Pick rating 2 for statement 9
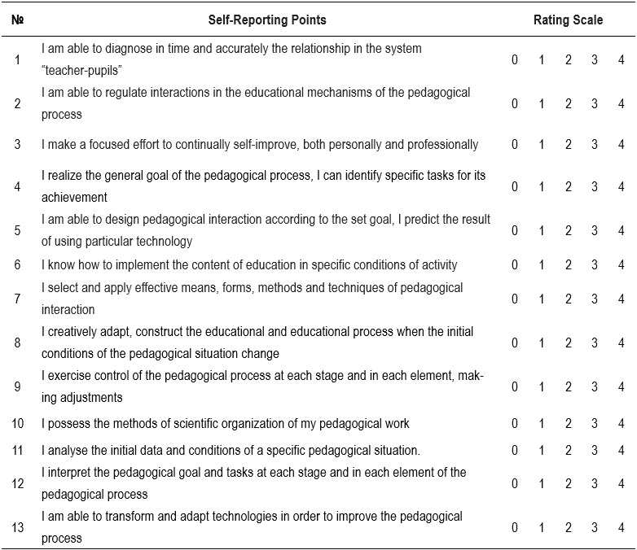The image size is (637, 550). (x=569, y=386)
